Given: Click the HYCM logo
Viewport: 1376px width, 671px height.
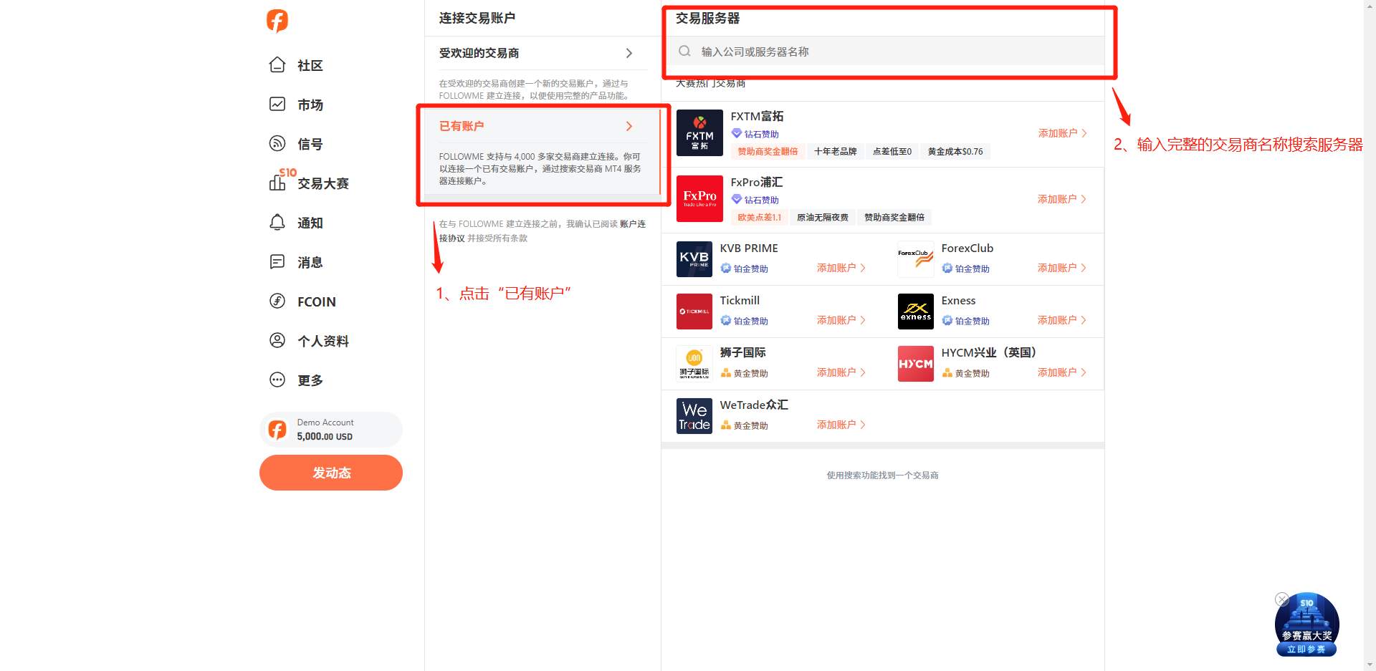Looking at the screenshot, I should click(x=916, y=364).
